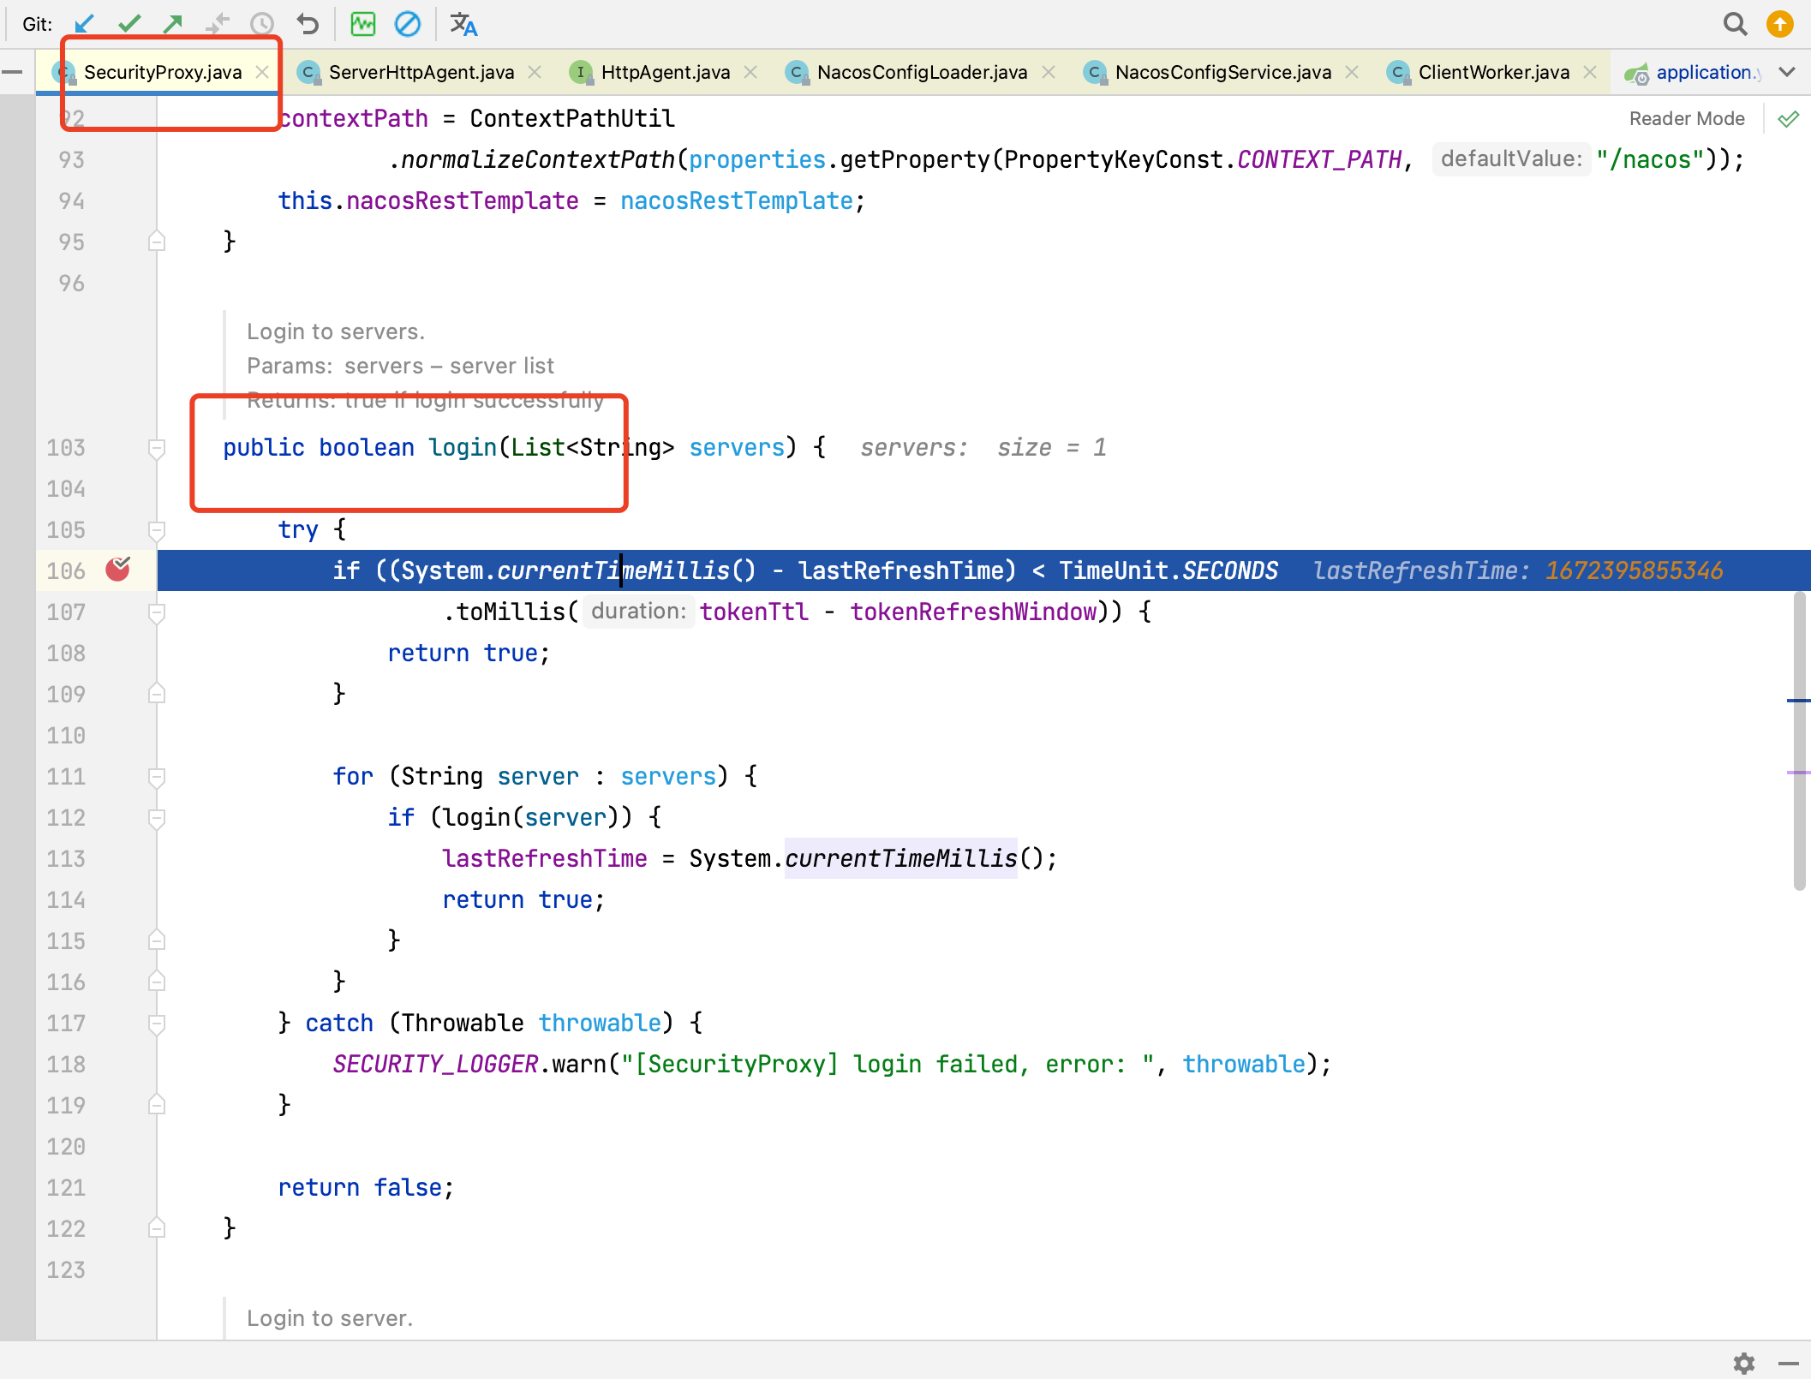Close the ClientWorker.java tab
The image size is (1811, 1379).
(x=1591, y=72)
